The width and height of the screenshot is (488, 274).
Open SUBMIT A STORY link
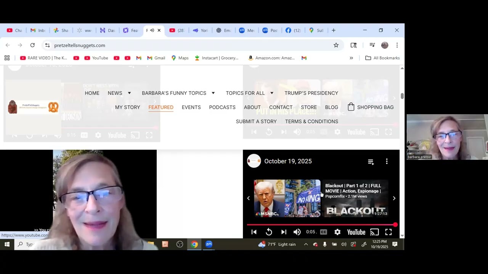coord(256,121)
